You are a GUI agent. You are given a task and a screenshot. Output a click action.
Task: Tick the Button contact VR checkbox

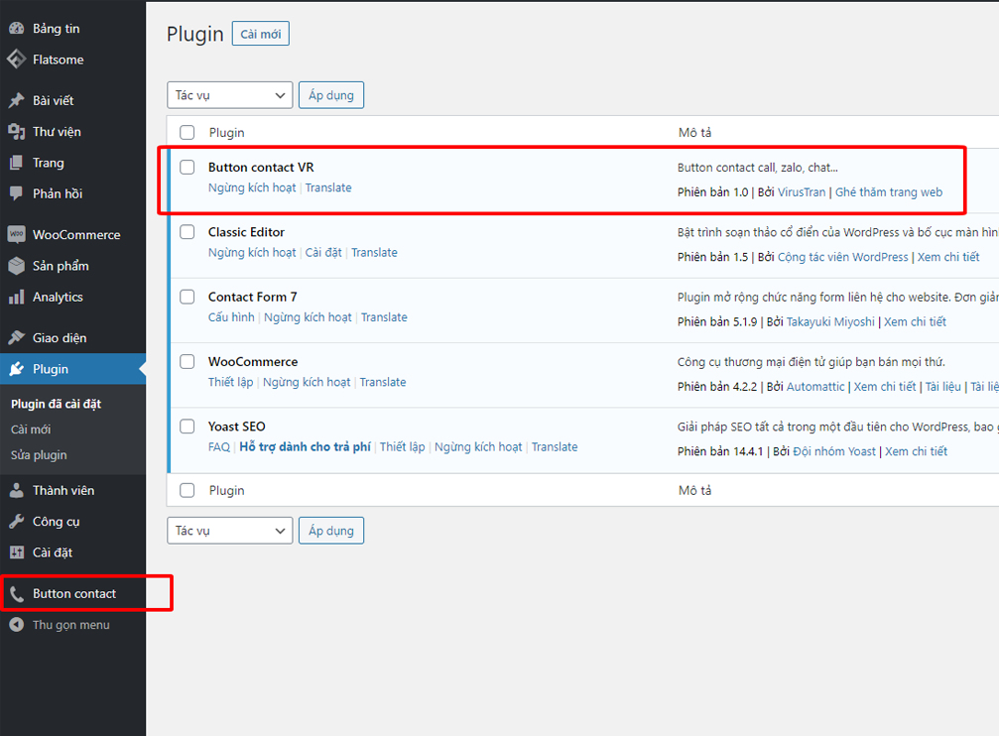[x=187, y=168]
